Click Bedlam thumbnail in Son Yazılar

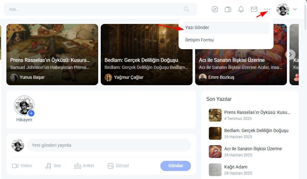[x=215, y=133]
